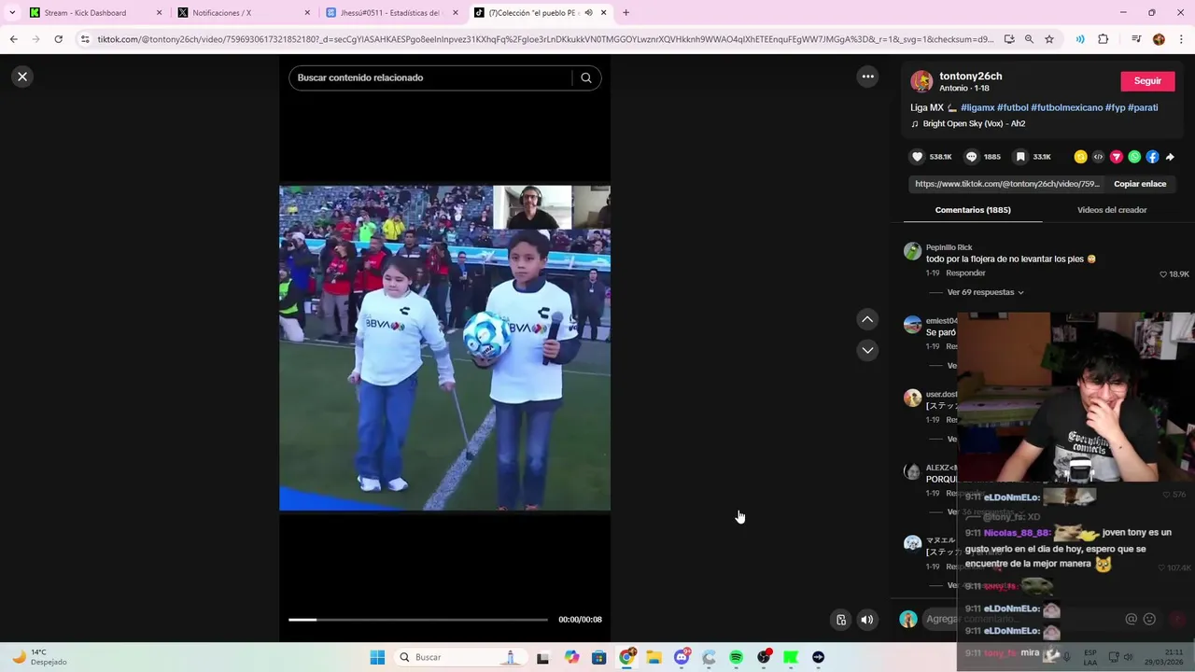Click the TikTok video to pause playback
The image size is (1195, 672).
(x=444, y=348)
